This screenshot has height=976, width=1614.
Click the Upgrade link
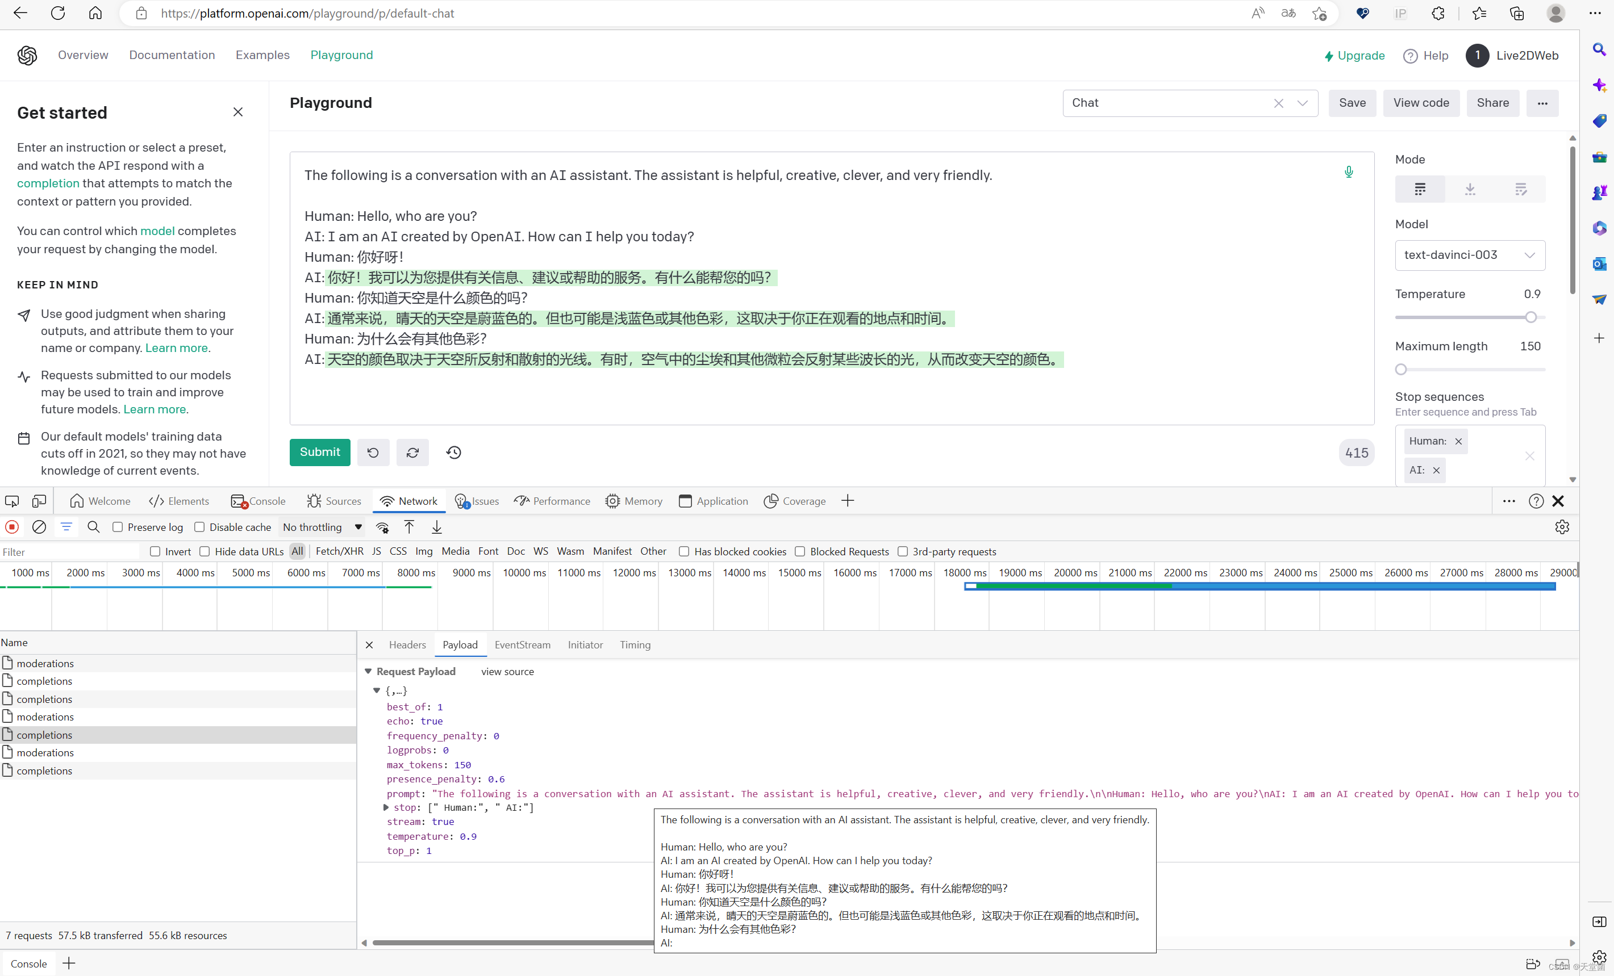(1354, 56)
